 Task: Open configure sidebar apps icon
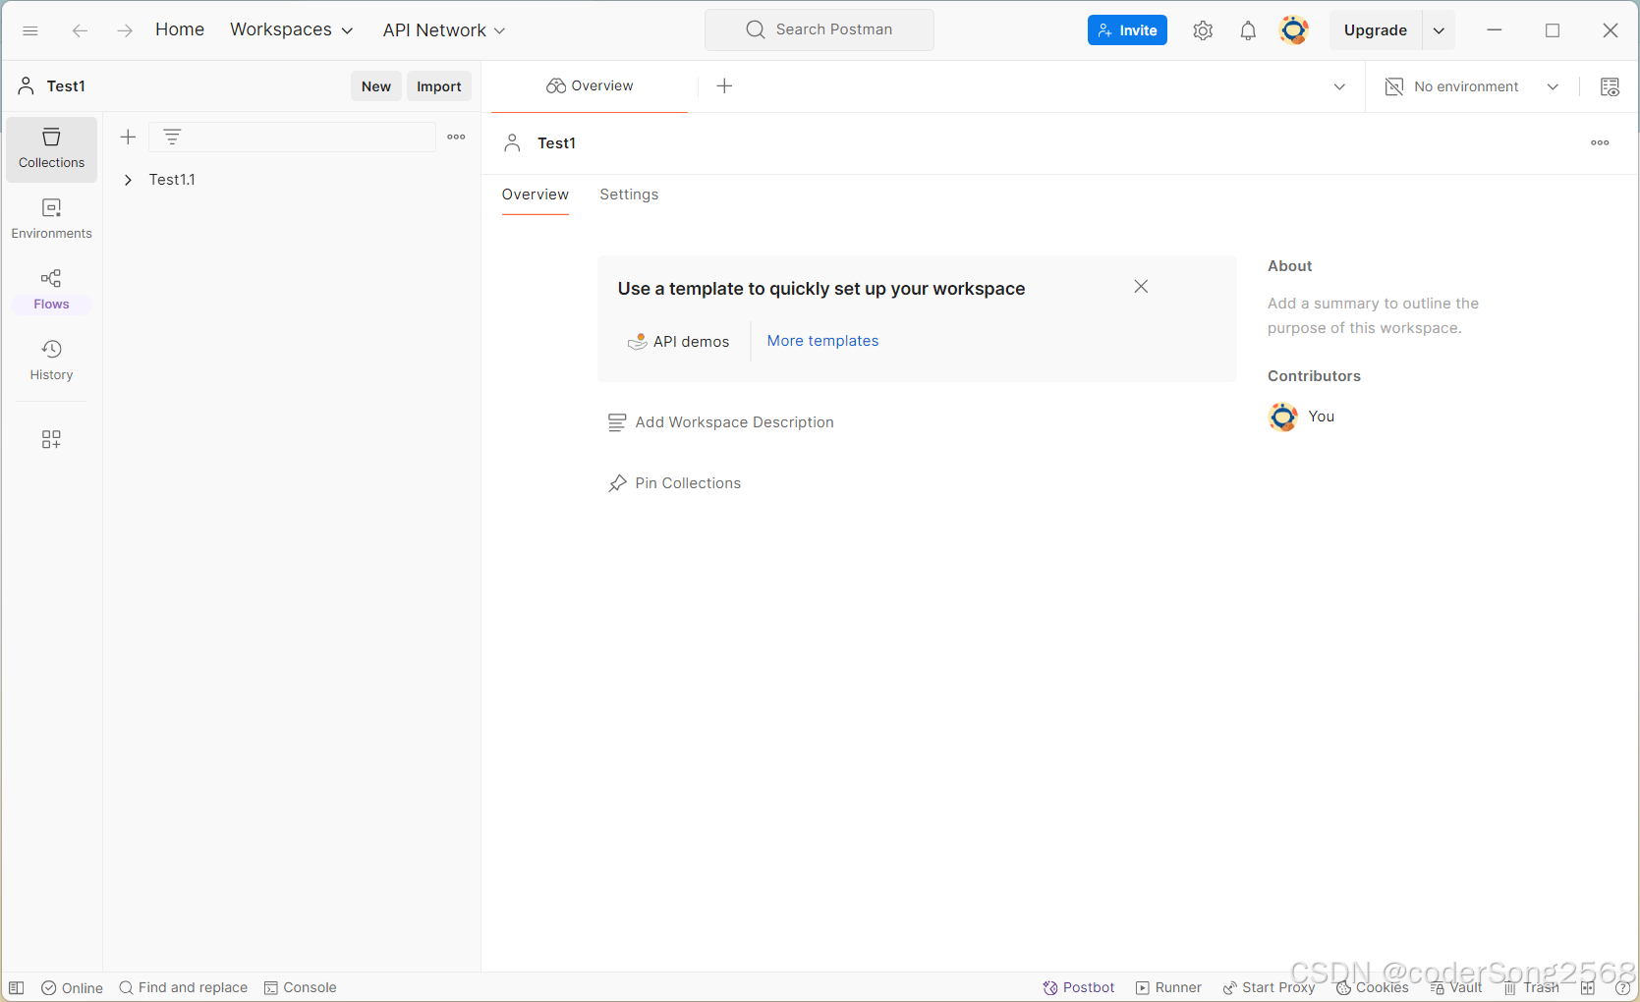(x=51, y=439)
